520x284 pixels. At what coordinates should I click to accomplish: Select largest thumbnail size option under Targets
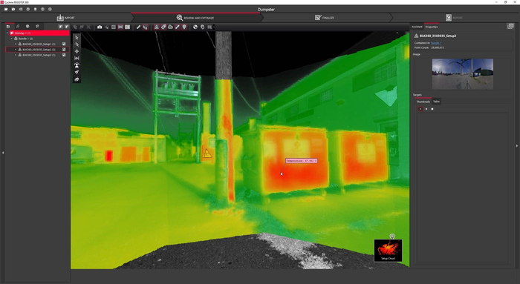[432, 109]
